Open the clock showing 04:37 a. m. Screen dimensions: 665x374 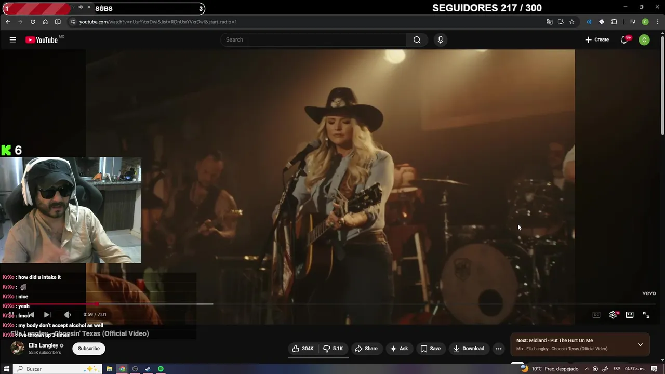635,369
